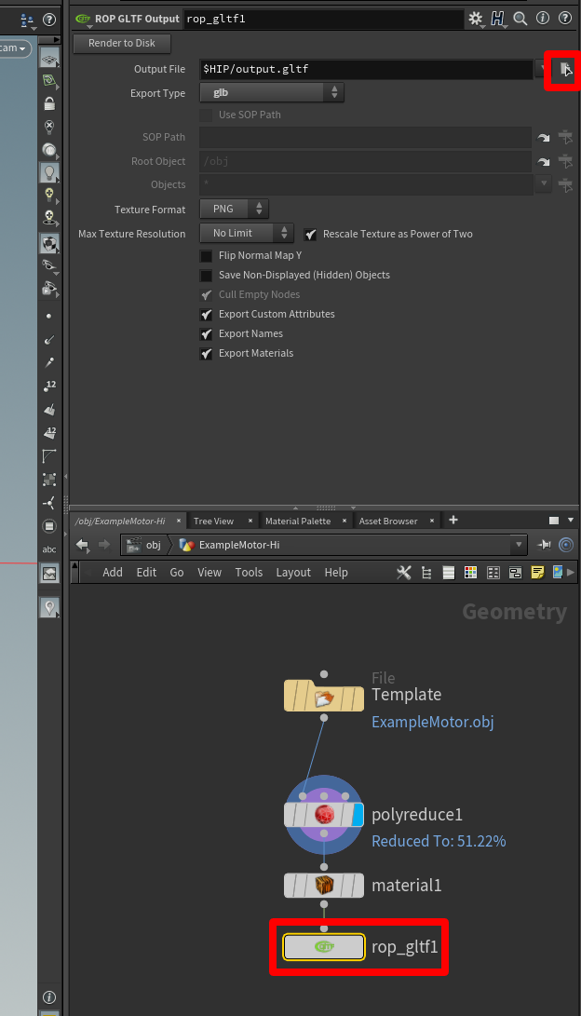Click the sticky note icon in network toolbar
Viewport: 581px width, 1016px height.
tap(537, 573)
